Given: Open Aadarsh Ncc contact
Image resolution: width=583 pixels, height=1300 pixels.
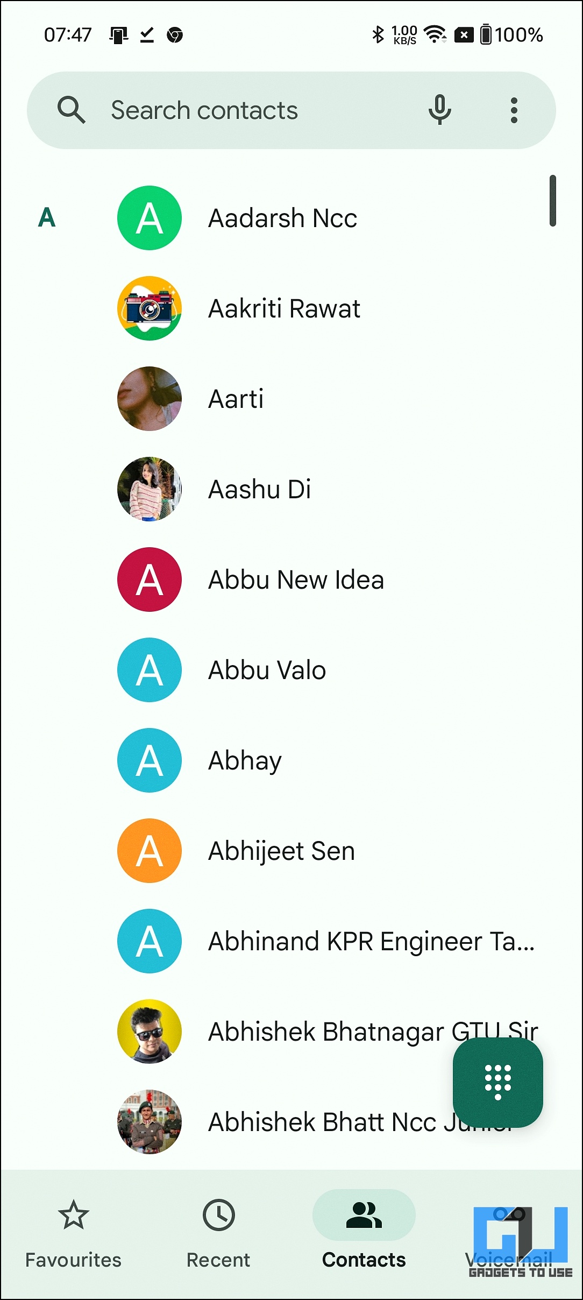Looking at the screenshot, I should coord(283,218).
